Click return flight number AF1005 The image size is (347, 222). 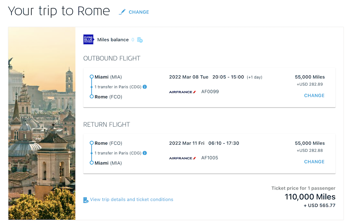(210, 158)
